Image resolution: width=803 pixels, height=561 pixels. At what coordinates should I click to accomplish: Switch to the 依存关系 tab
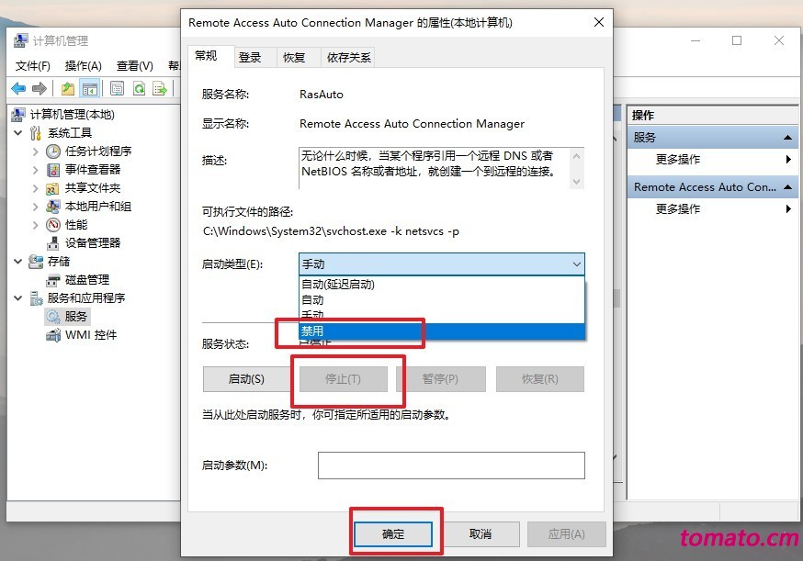tap(348, 57)
